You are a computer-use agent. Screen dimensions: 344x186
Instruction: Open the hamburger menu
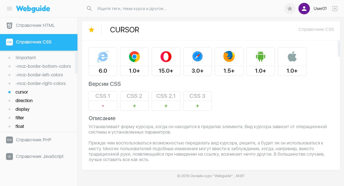click(x=9, y=9)
